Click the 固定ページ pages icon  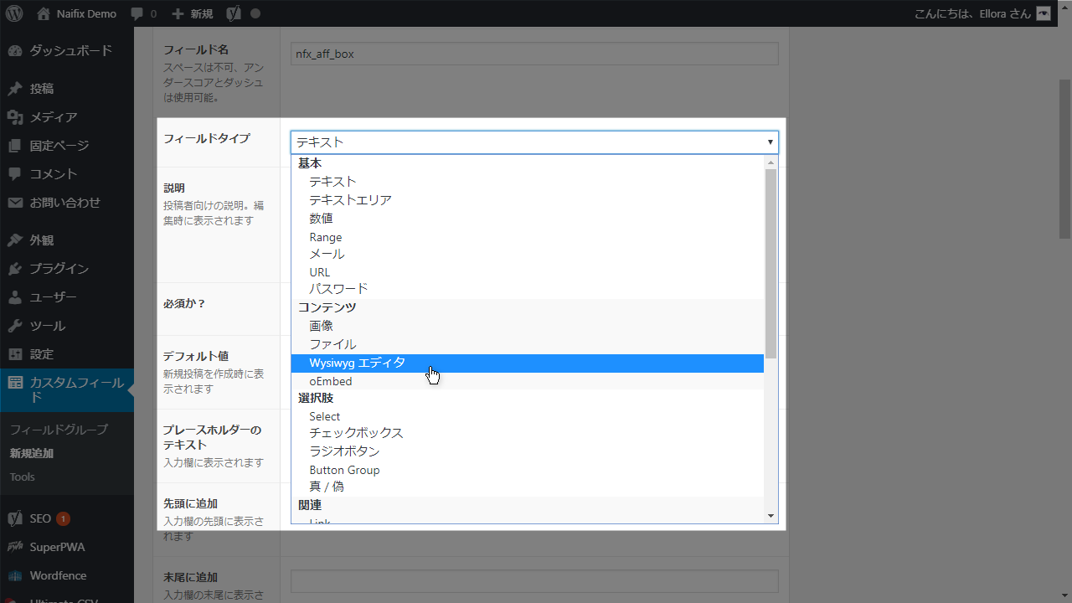point(15,146)
